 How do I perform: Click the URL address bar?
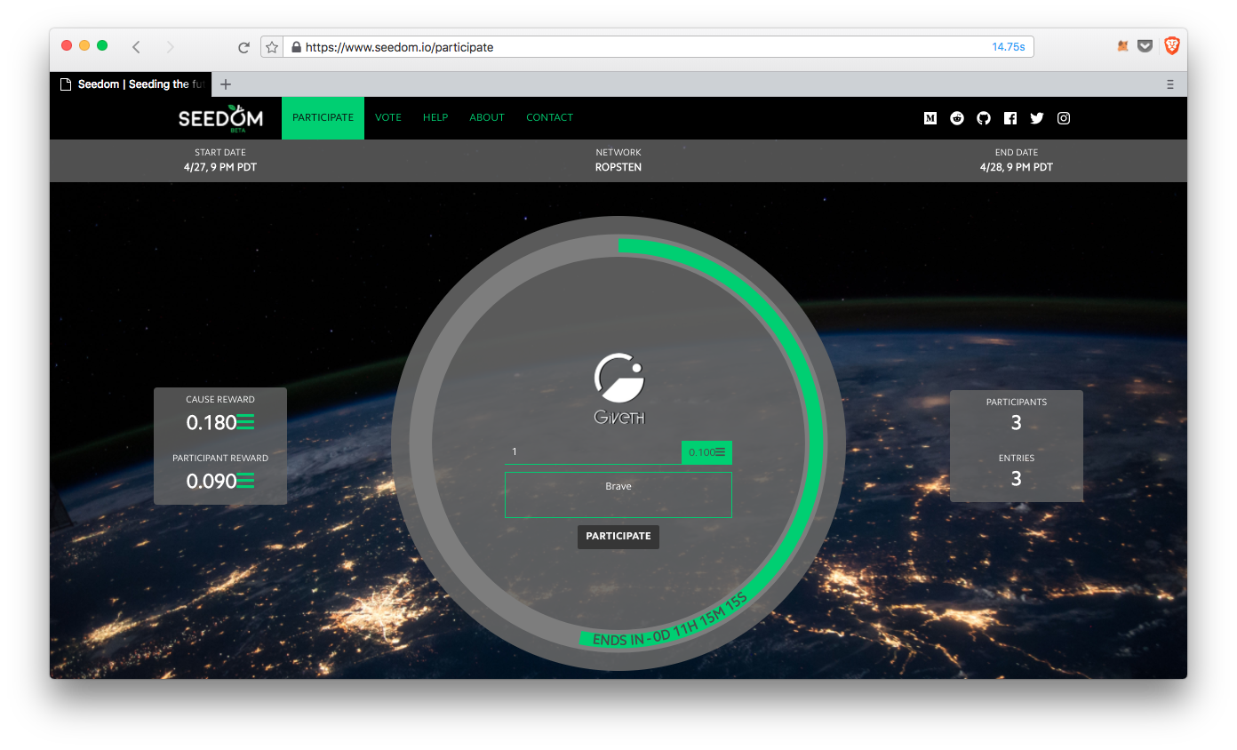click(x=647, y=47)
